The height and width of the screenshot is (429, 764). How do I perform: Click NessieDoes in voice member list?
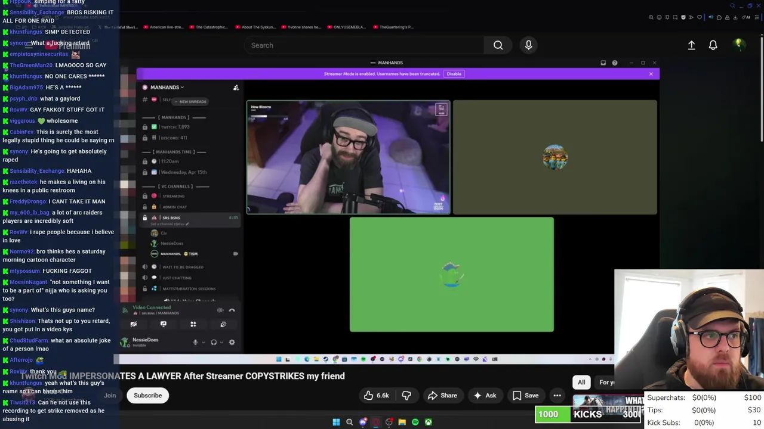tap(171, 243)
